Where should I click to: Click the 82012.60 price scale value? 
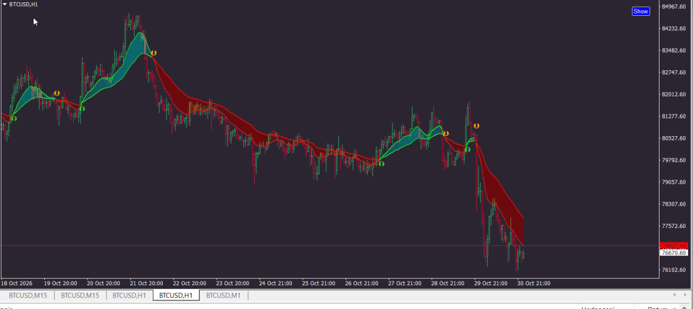674,95
